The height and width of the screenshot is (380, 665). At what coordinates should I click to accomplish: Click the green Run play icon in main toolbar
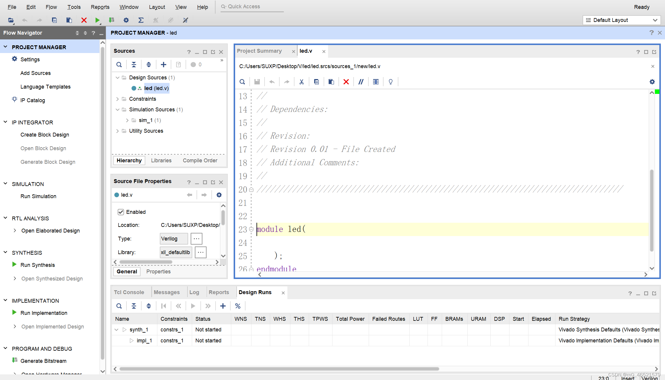97,20
